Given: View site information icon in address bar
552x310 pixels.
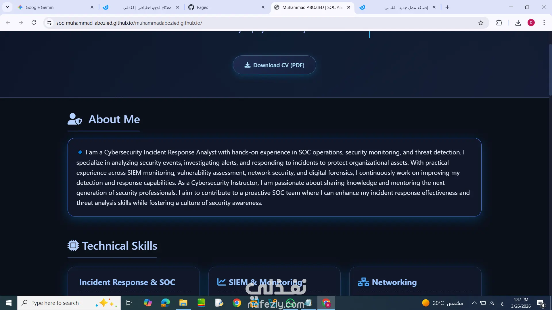Looking at the screenshot, I should coord(49,23).
